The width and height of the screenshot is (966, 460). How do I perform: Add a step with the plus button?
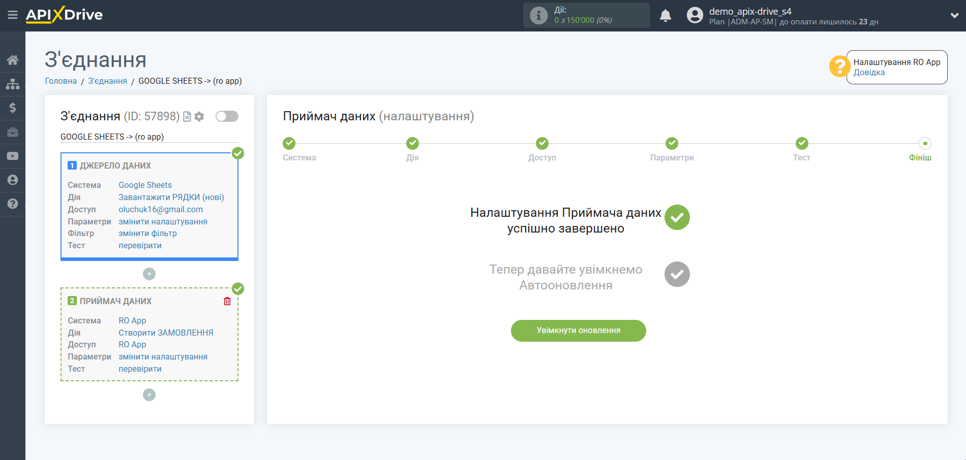point(149,274)
